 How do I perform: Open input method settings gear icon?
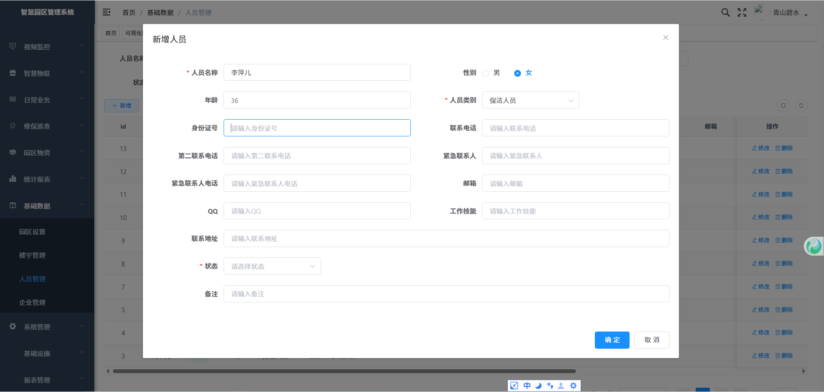coord(573,386)
